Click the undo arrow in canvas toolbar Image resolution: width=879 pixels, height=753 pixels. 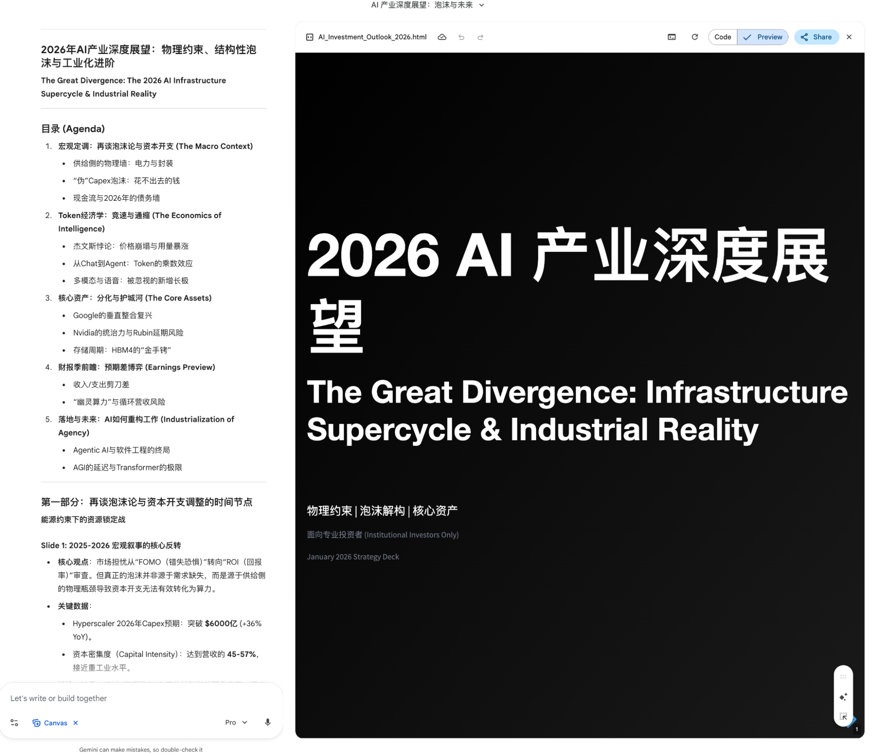point(461,37)
